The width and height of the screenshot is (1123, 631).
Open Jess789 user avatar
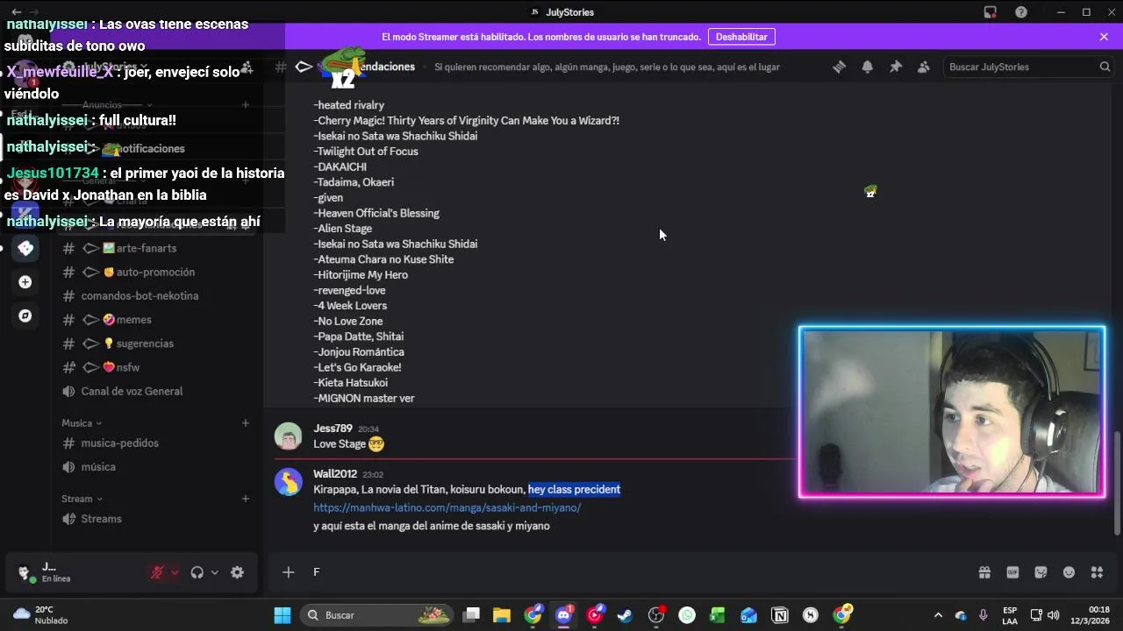pos(289,436)
